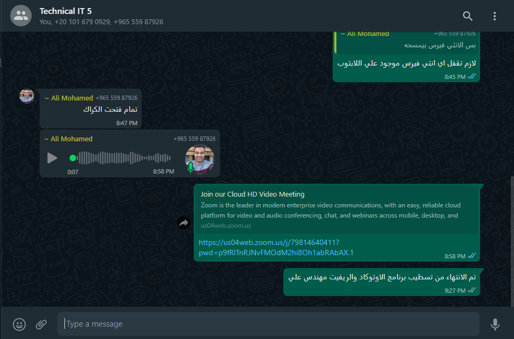The height and width of the screenshot is (339, 514).
Task: Click the quoted Ali Mohamed reply at top
Action: pyautogui.click(x=406, y=42)
